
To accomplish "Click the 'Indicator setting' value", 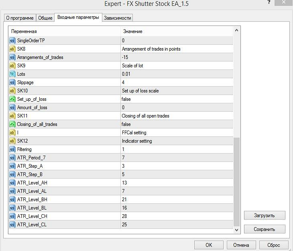I will pos(137,141).
